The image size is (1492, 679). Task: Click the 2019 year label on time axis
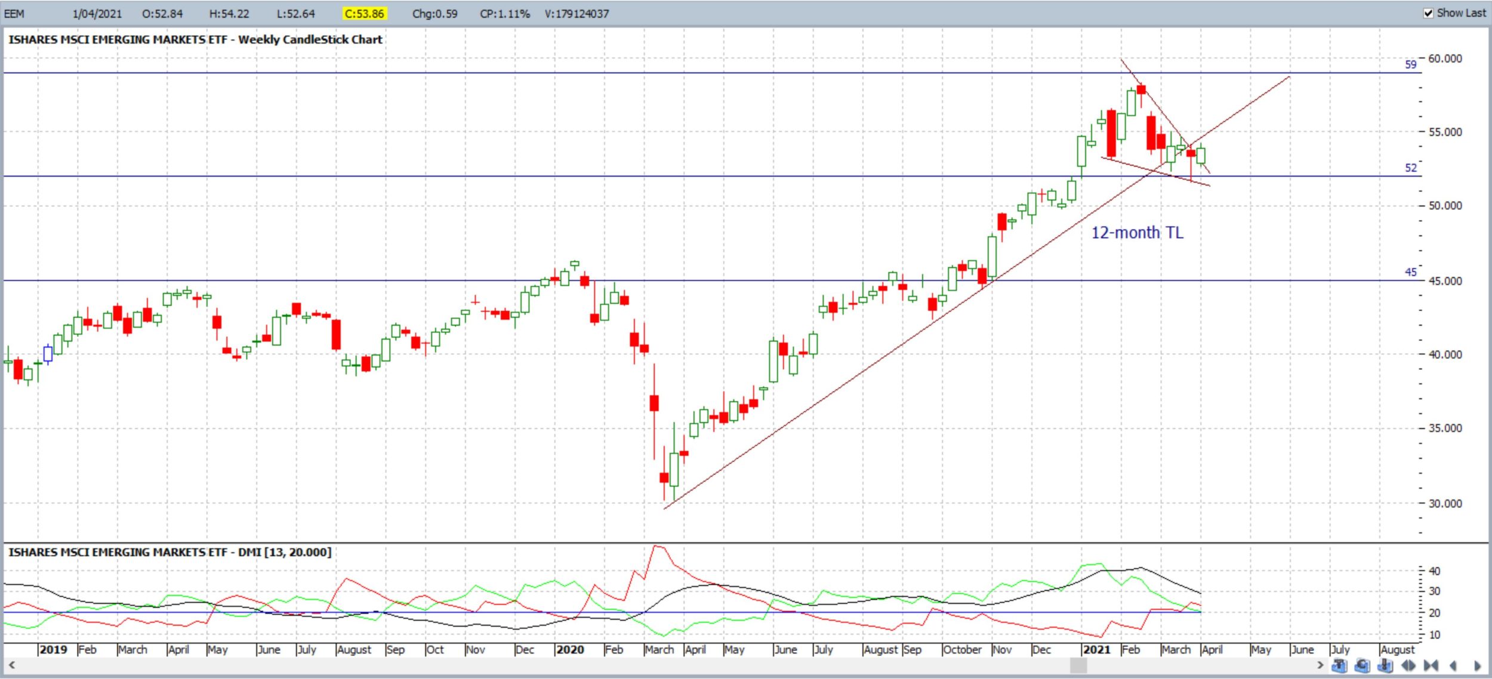pos(53,649)
